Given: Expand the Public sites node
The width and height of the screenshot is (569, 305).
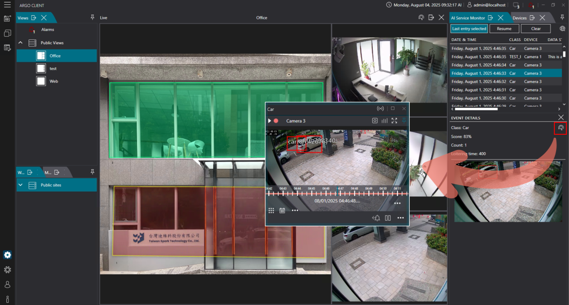Looking at the screenshot, I should pos(21,185).
